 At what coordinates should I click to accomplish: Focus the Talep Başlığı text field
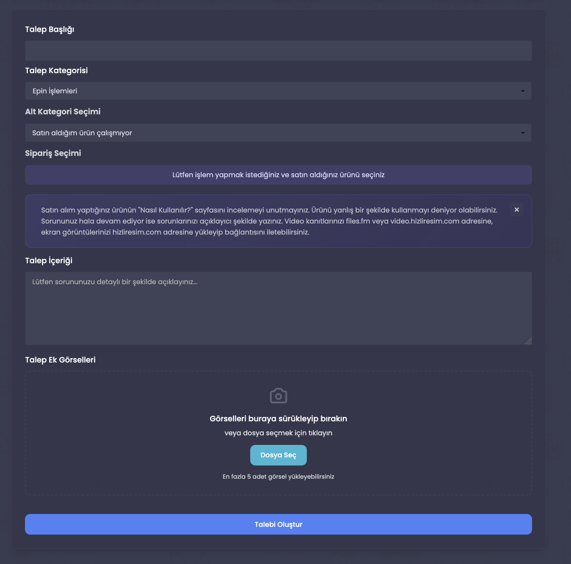[x=278, y=51]
